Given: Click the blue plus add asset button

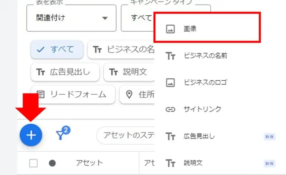Looking at the screenshot, I should [31, 135].
